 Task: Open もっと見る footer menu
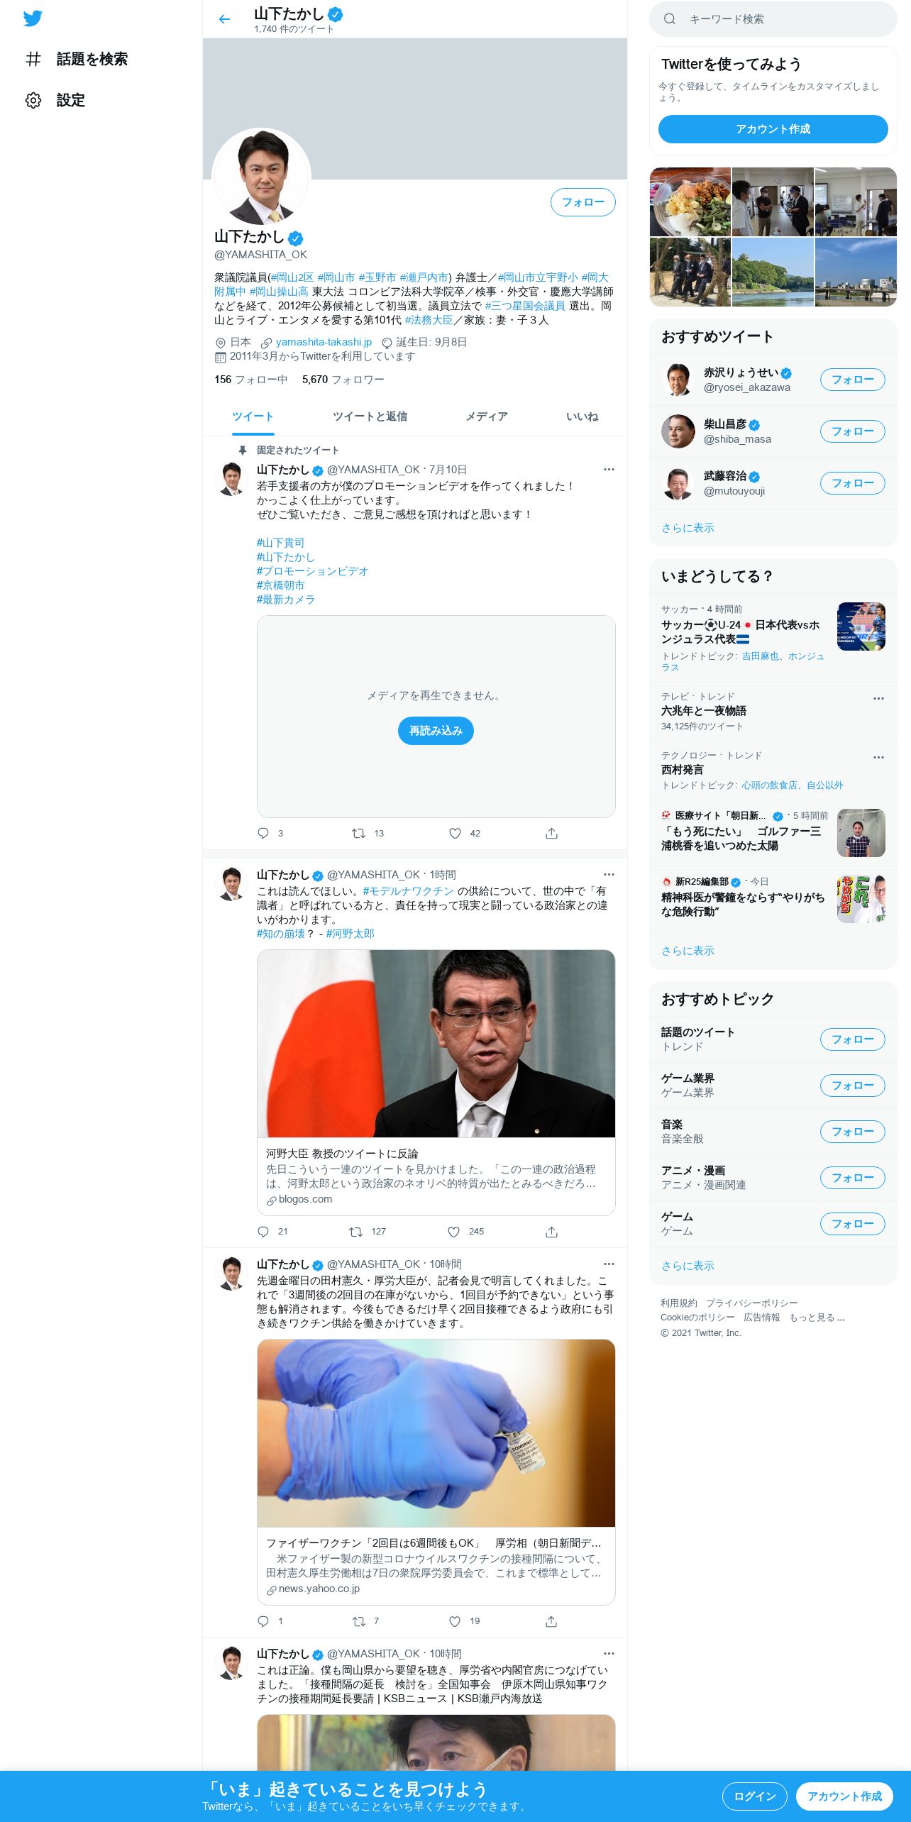[x=817, y=1318]
